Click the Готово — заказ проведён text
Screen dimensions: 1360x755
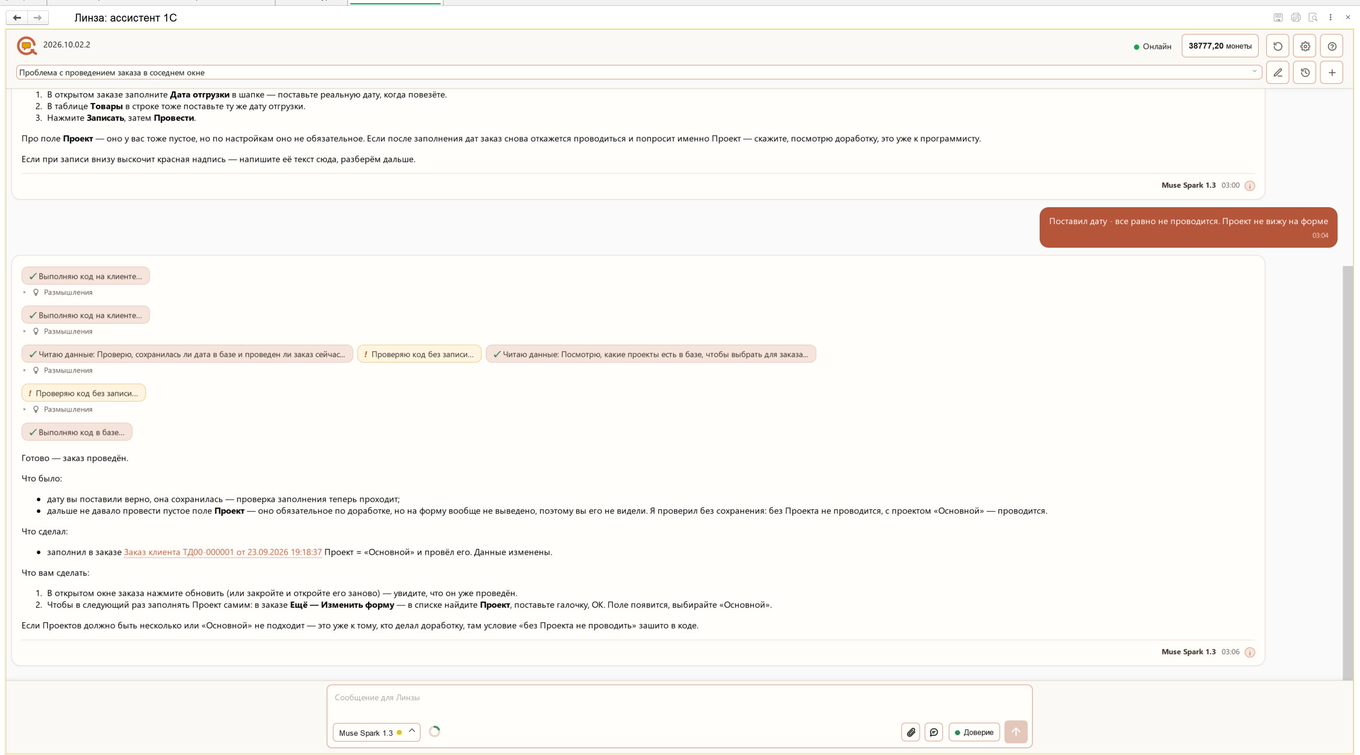click(x=75, y=458)
